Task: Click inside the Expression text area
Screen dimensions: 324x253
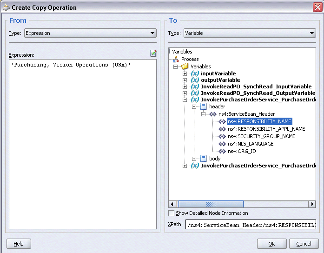Action: (83, 144)
